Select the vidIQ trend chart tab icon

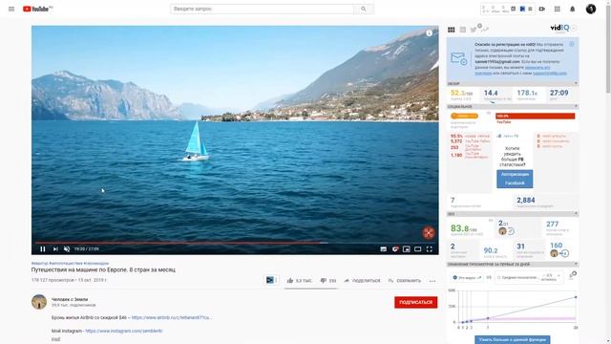click(485, 30)
